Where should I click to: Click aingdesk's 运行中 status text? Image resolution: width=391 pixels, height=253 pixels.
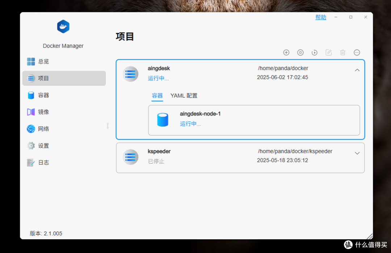158,78
